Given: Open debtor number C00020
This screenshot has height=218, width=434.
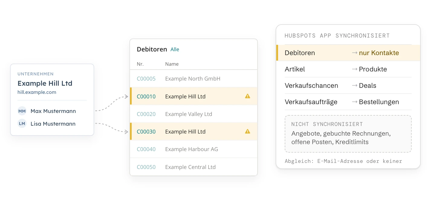Looking at the screenshot, I should [146, 114].
